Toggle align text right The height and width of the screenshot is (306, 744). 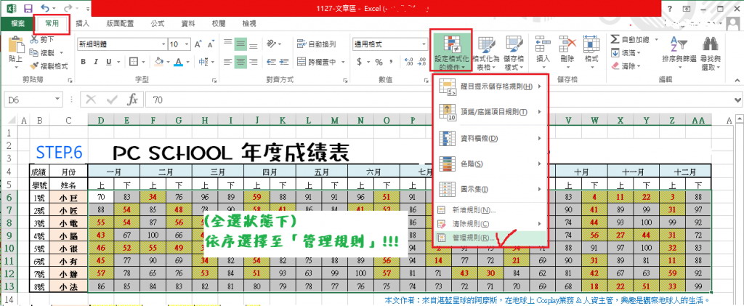coord(254,62)
